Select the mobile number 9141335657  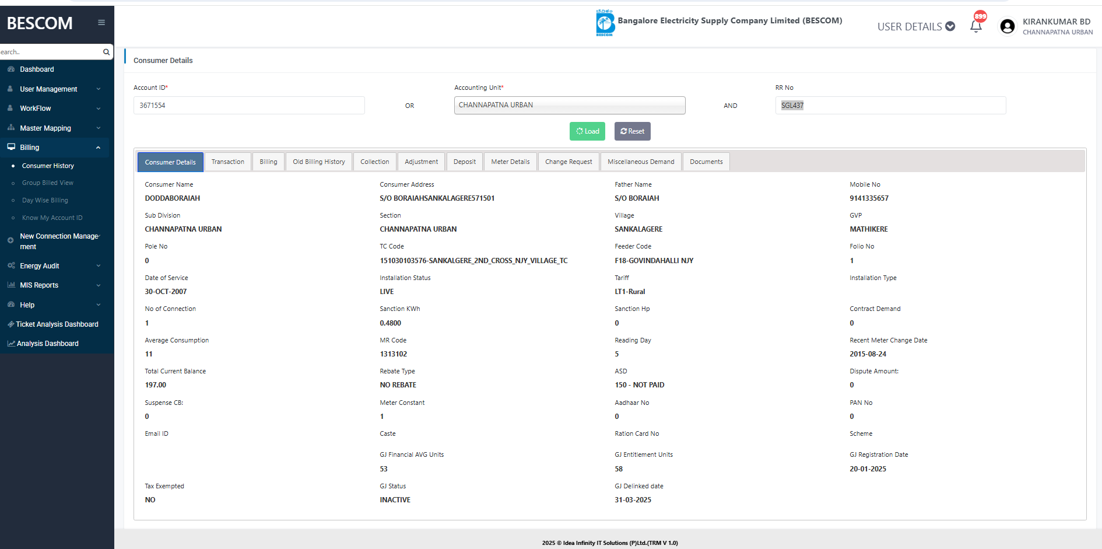tap(869, 198)
